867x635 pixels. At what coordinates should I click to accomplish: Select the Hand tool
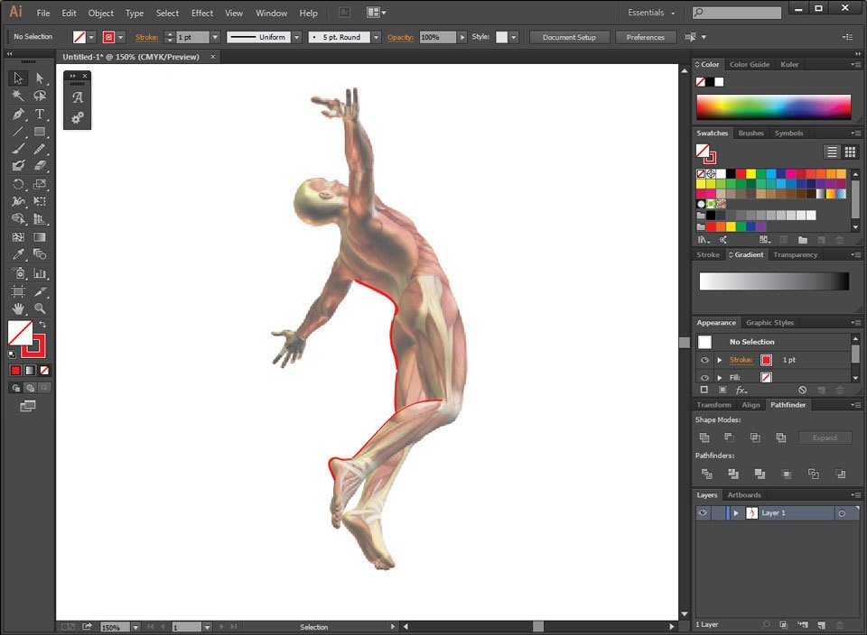tap(18, 308)
